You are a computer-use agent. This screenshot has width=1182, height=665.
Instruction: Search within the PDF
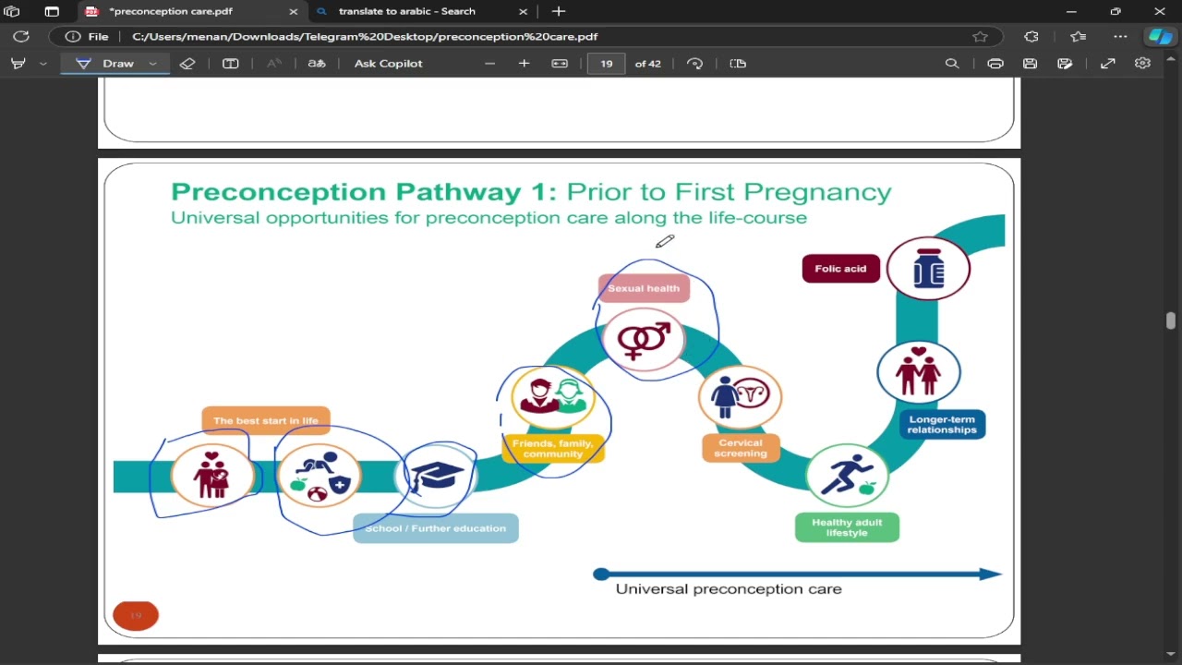click(x=952, y=64)
